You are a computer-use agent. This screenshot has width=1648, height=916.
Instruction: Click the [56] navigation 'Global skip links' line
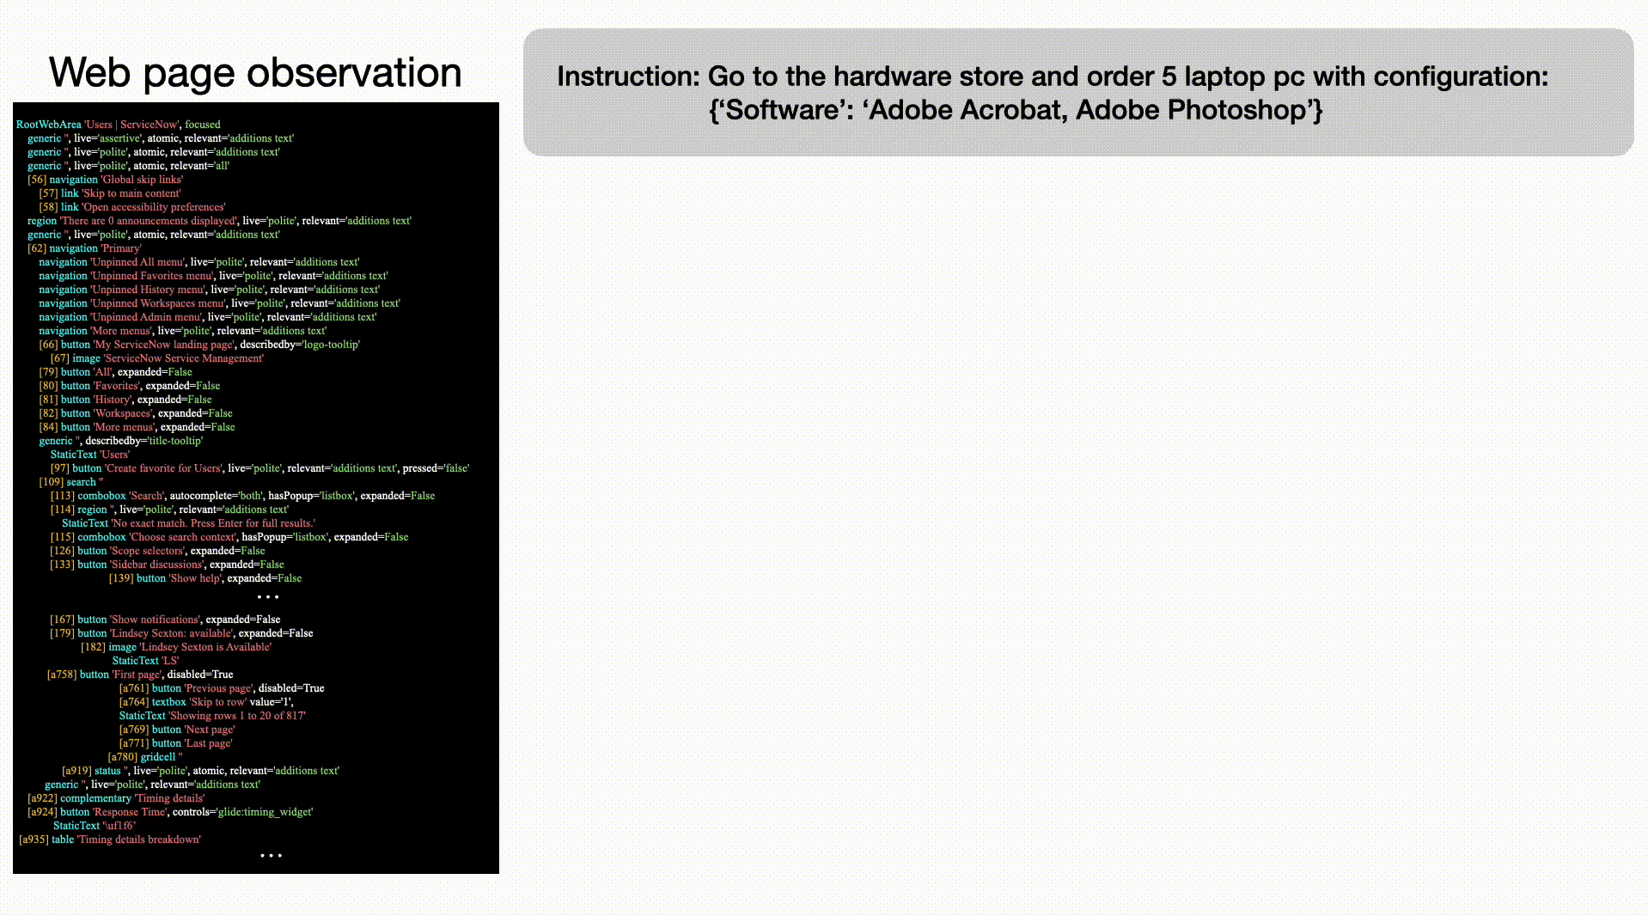click(x=105, y=180)
